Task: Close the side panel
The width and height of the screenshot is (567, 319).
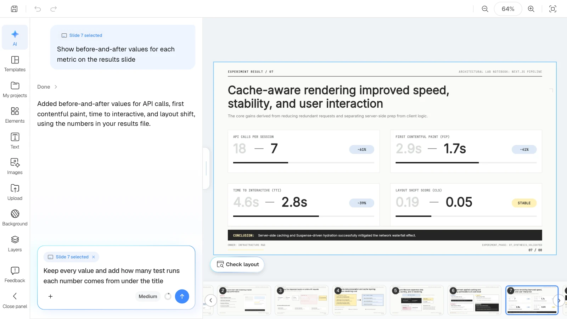Action: (15, 300)
